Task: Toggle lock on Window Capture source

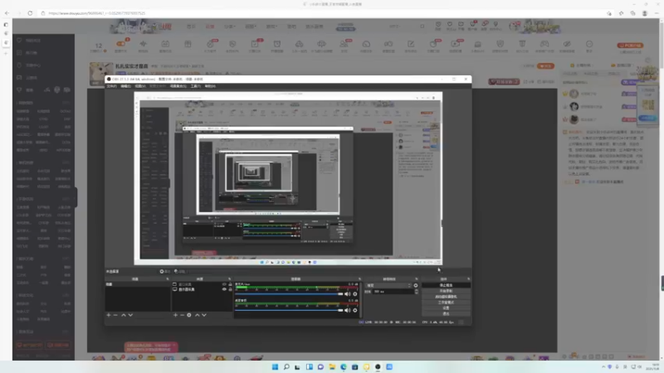Action: 231,284
